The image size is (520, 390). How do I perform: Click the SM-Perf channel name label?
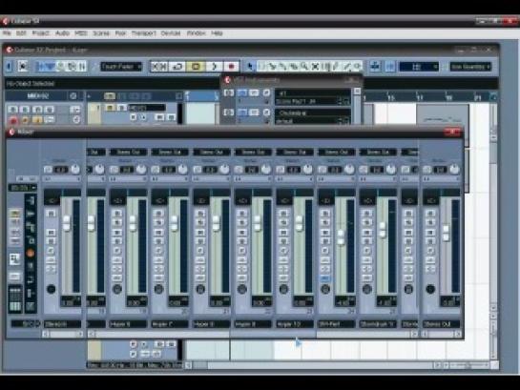click(x=336, y=324)
